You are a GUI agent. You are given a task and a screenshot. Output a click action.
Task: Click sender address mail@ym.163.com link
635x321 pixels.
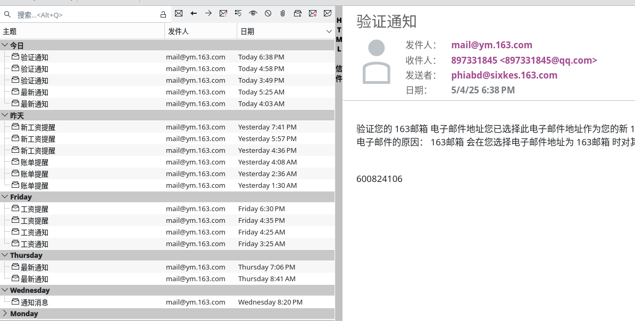pyautogui.click(x=491, y=45)
